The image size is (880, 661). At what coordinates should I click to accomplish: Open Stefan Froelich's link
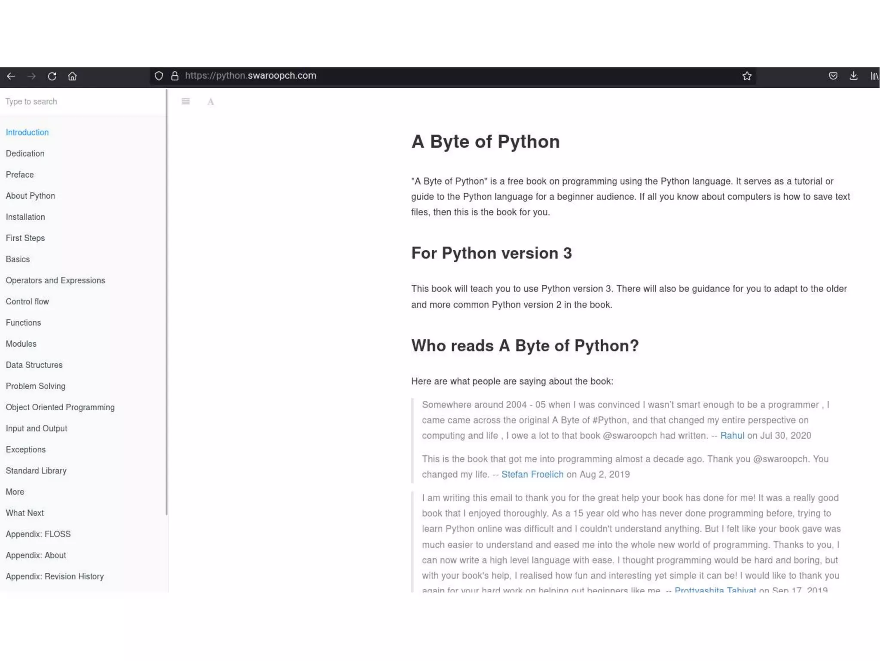coord(532,474)
